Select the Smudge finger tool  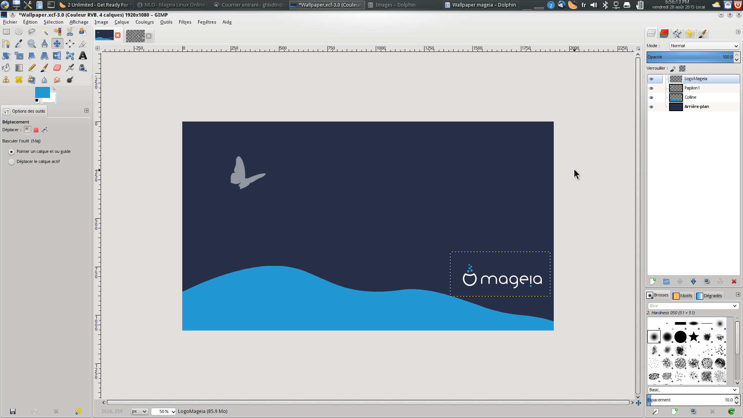pos(57,80)
